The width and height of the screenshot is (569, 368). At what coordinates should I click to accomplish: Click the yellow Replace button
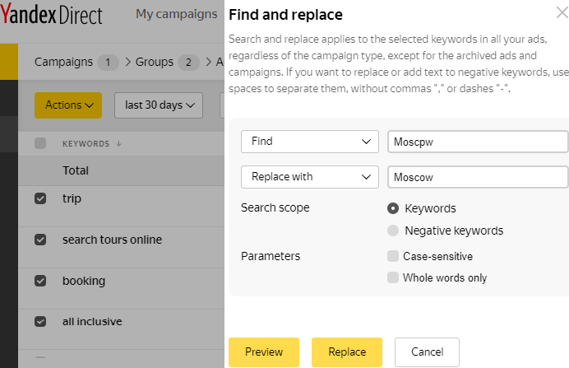tap(347, 352)
